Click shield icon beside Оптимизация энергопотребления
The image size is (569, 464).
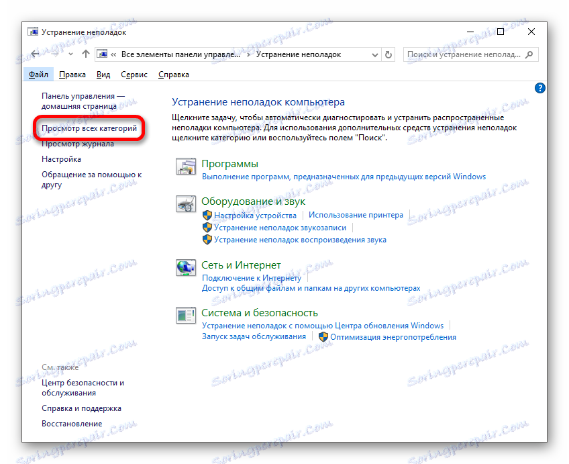pos(323,337)
